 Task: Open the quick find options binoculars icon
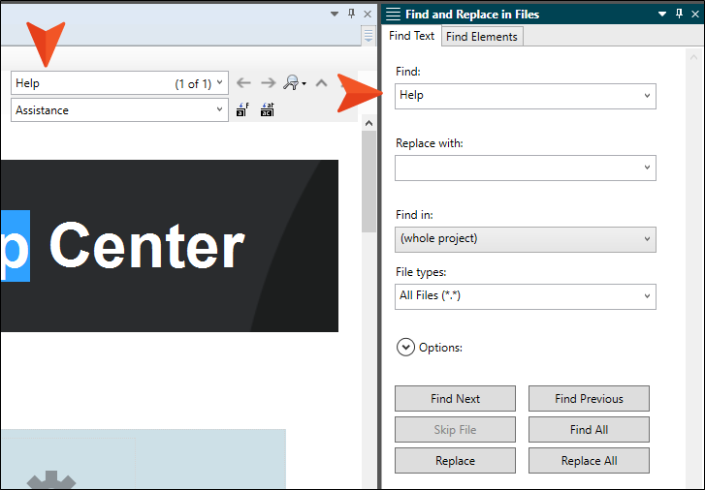click(295, 83)
